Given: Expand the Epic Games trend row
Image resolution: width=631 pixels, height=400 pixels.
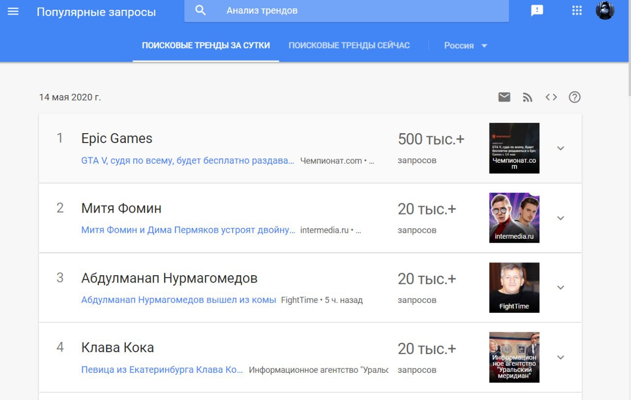Looking at the screenshot, I should coord(561,148).
